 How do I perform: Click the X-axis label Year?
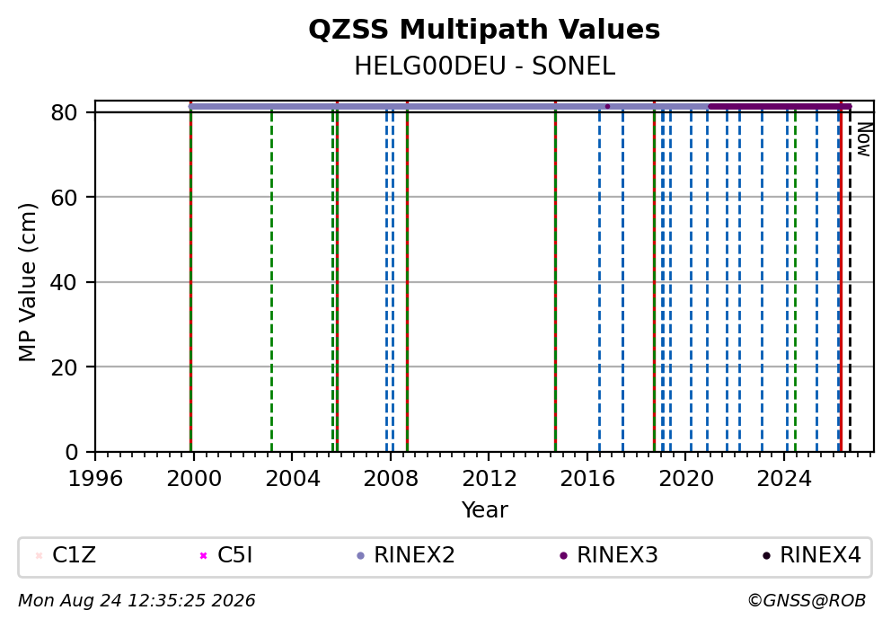tap(485, 509)
